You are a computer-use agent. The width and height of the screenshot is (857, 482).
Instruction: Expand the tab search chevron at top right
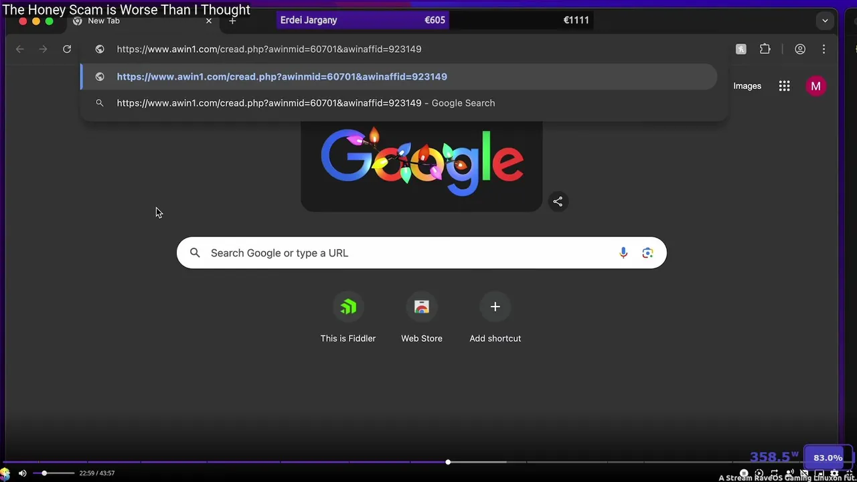coord(825,21)
